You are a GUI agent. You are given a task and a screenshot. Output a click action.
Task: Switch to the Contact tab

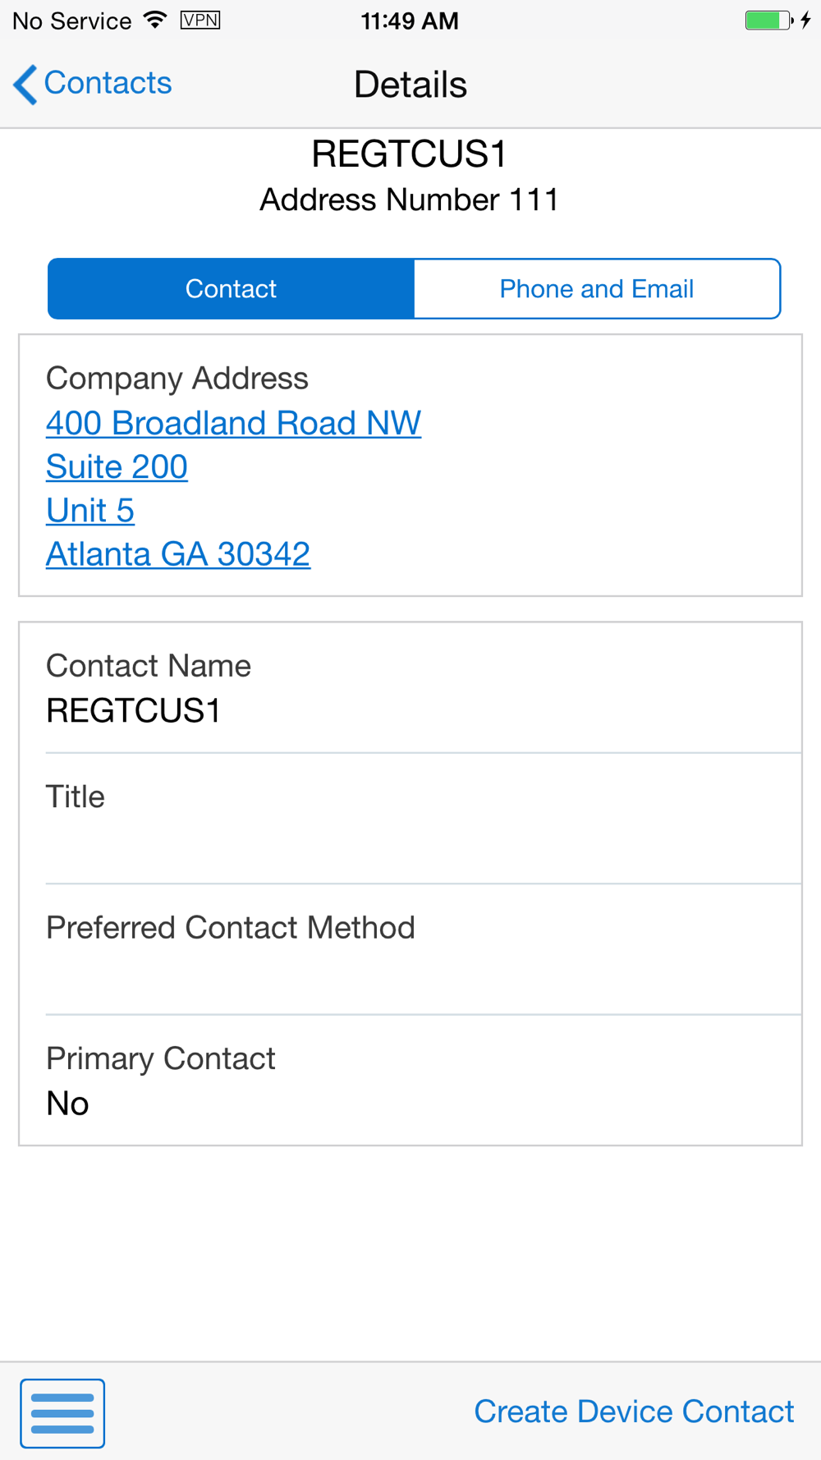pyautogui.click(x=231, y=289)
